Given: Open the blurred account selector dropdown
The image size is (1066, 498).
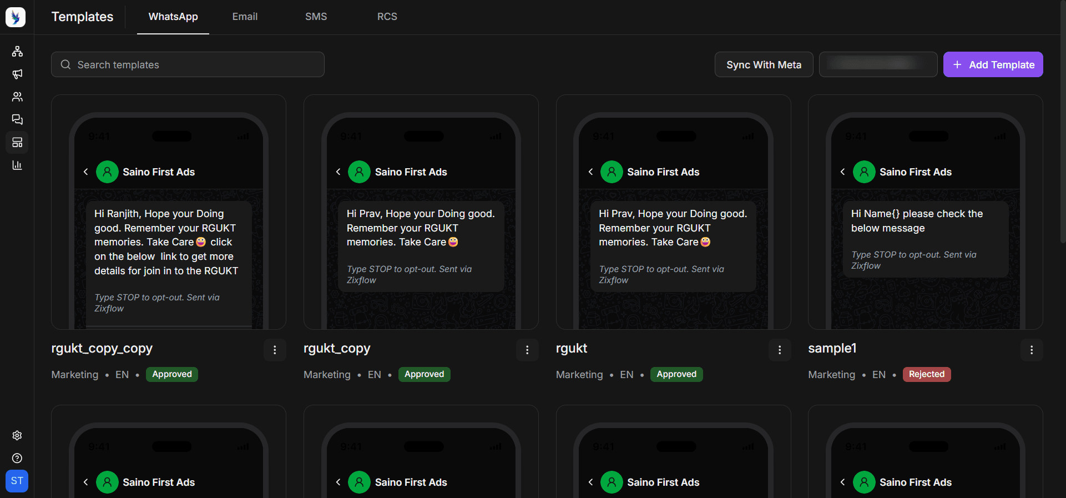Looking at the screenshot, I should 878,64.
